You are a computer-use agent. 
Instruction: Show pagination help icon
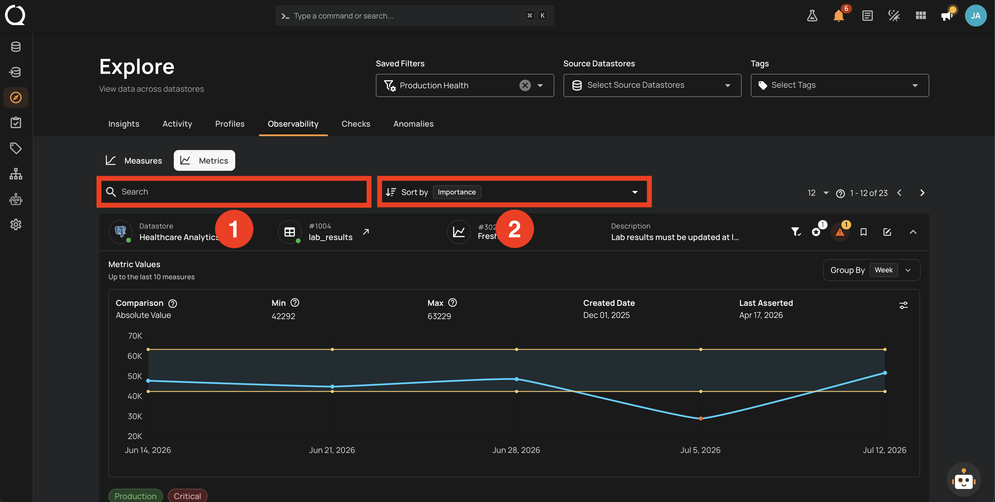coord(840,193)
